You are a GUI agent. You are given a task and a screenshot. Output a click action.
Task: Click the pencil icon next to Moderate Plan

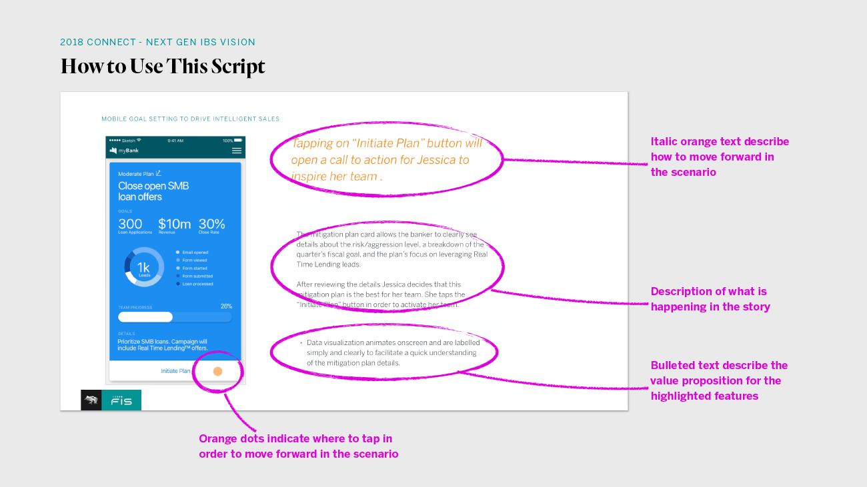(x=158, y=173)
